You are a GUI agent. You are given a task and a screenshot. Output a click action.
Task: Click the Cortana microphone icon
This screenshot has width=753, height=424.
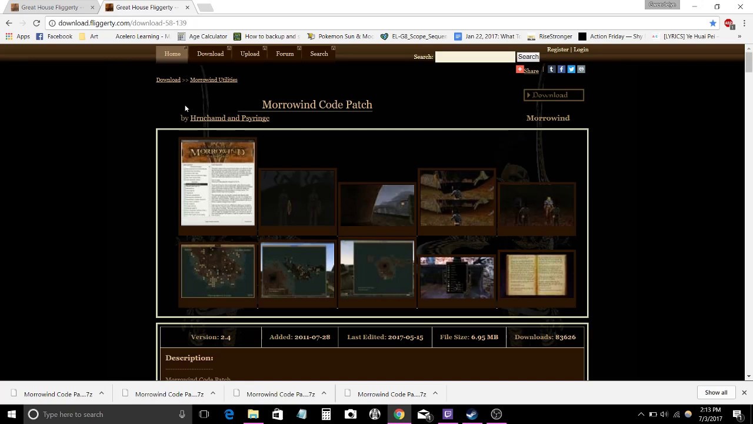coord(182,415)
